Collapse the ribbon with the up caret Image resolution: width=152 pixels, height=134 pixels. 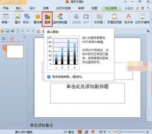coord(125,2)
